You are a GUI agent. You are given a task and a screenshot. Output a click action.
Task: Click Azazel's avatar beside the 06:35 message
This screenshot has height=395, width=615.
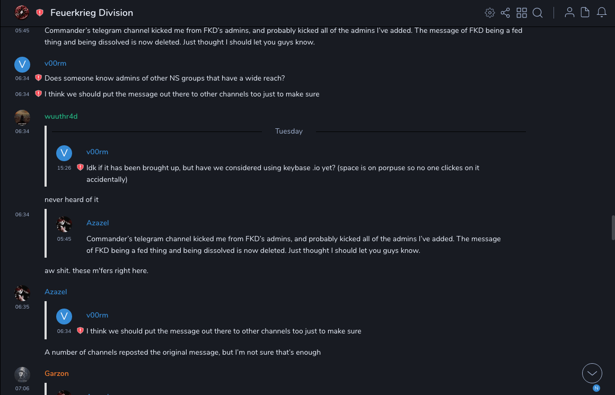pyautogui.click(x=22, y=293)
